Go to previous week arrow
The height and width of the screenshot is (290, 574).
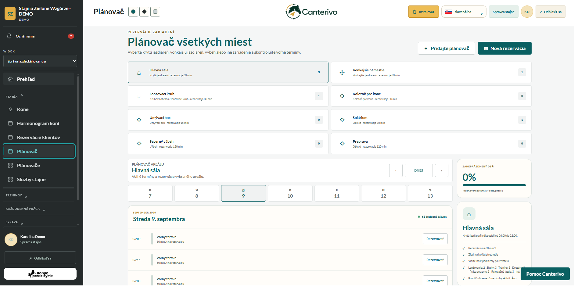(x=396, y=170)
